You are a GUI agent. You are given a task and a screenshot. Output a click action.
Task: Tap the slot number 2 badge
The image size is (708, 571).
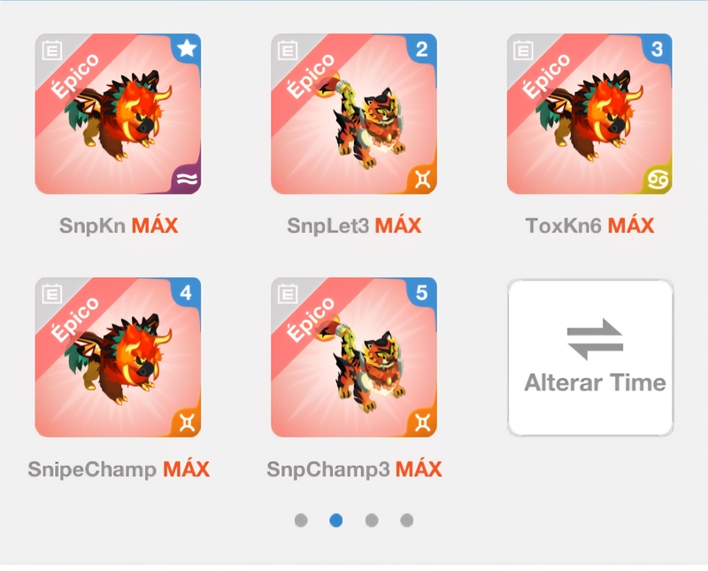(422, 49)
